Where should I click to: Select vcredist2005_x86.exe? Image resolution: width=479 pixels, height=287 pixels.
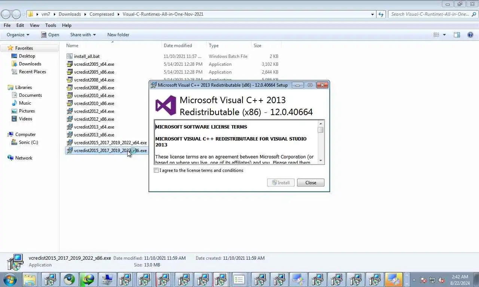94,72
